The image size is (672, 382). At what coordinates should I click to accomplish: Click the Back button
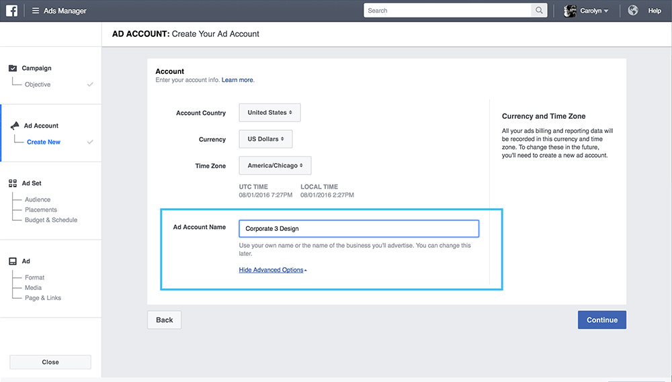click(164, 320)
